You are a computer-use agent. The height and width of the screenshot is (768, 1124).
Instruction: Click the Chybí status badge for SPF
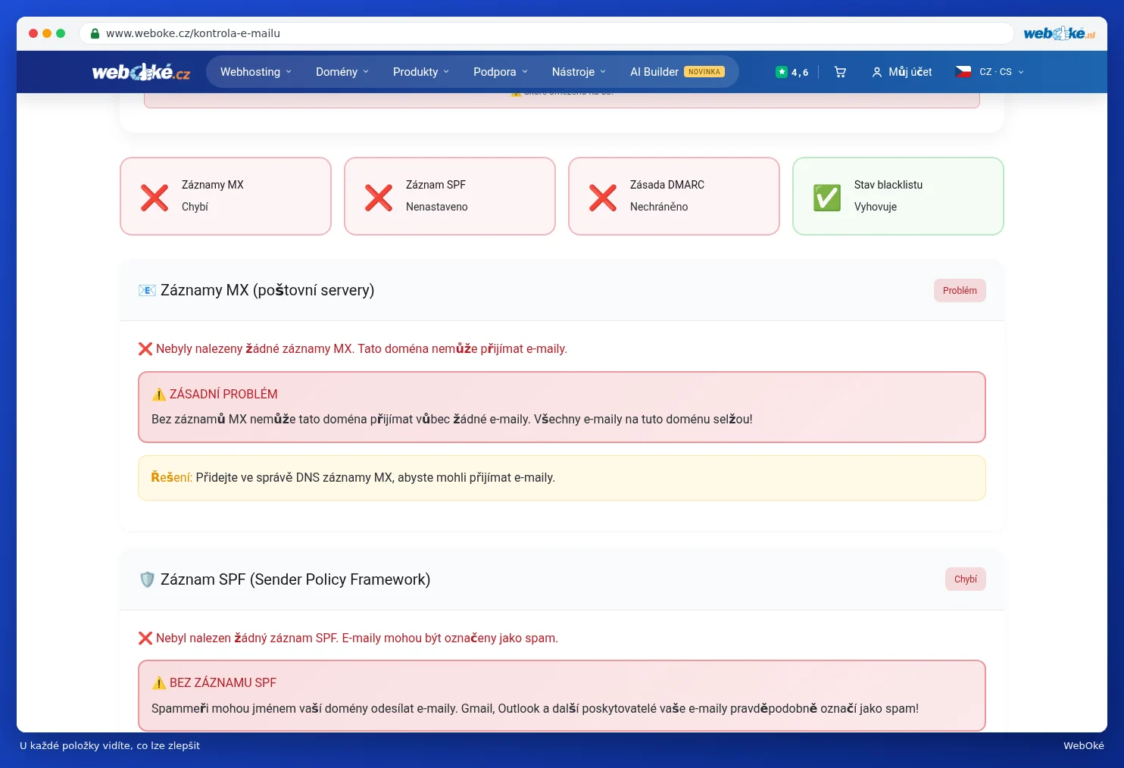(x=966, y=579)
